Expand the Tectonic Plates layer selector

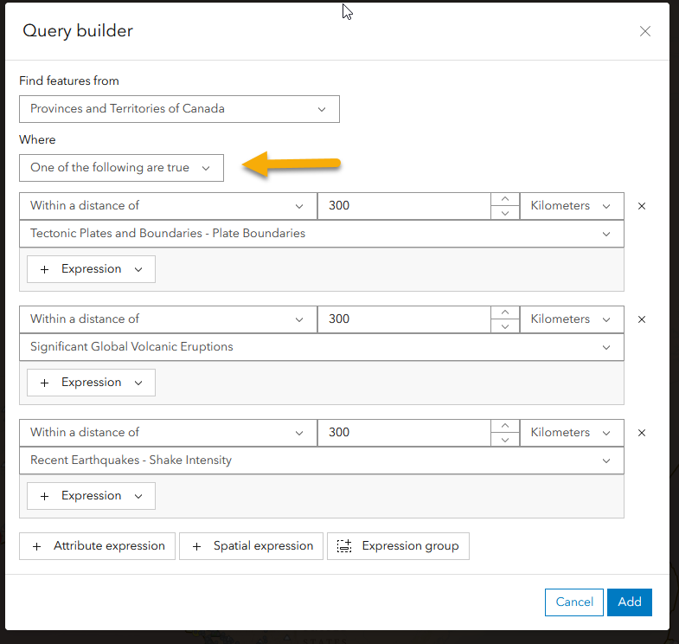click(x=321, y=234)
